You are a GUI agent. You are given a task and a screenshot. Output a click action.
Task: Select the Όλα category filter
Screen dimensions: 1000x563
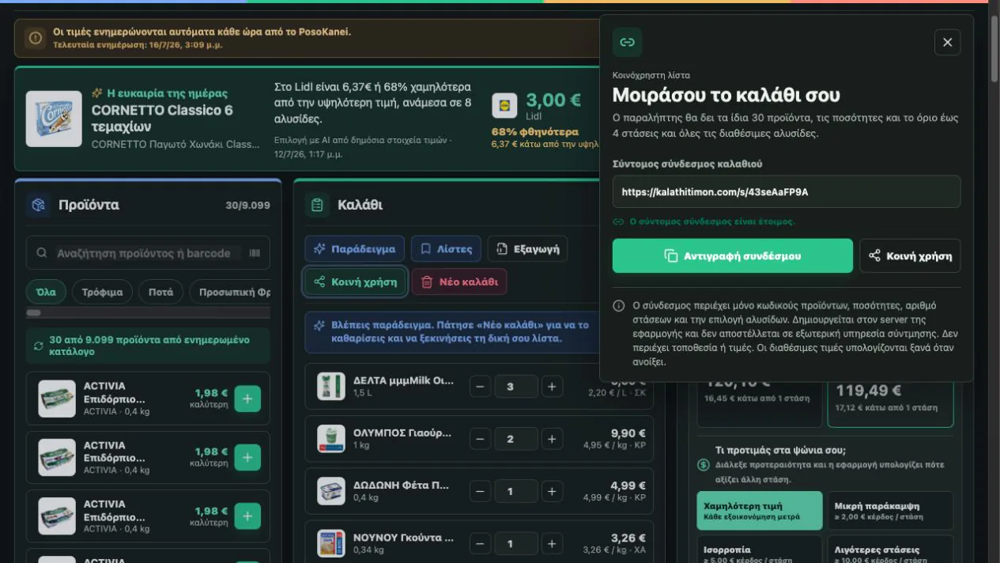click(x=46, y=292)
